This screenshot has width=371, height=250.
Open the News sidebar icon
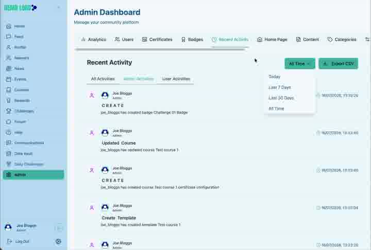9,68
